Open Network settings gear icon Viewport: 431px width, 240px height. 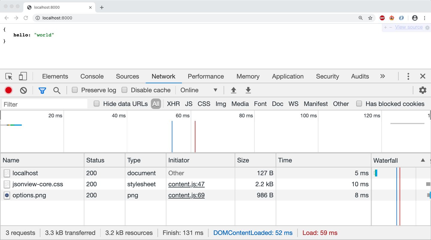coord(423,90)
